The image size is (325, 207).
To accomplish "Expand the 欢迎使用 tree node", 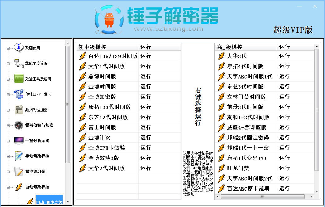I will coord(8,49).
